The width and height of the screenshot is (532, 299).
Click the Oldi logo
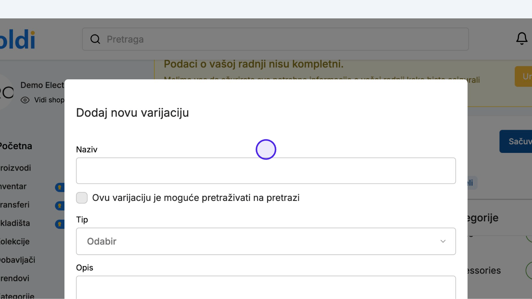pyautogui.click(x=17, y=40)
